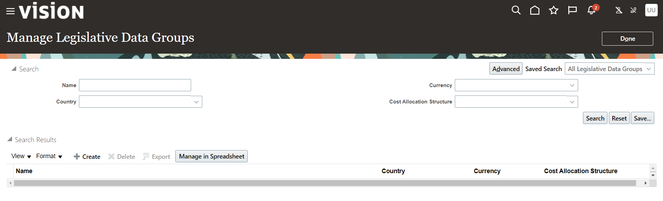Click the Manage in Spreadsheet button
The height and width of the screenshot is (201, 663).
211,156
